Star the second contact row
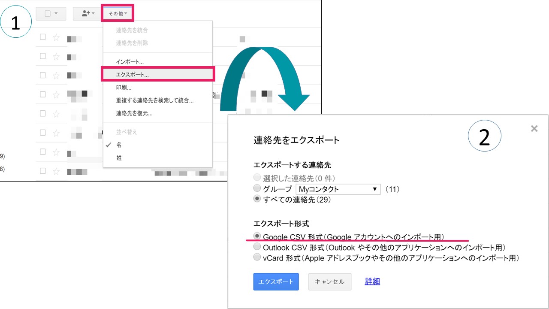The height and width of the screenshot is (309, 549). 56,56
